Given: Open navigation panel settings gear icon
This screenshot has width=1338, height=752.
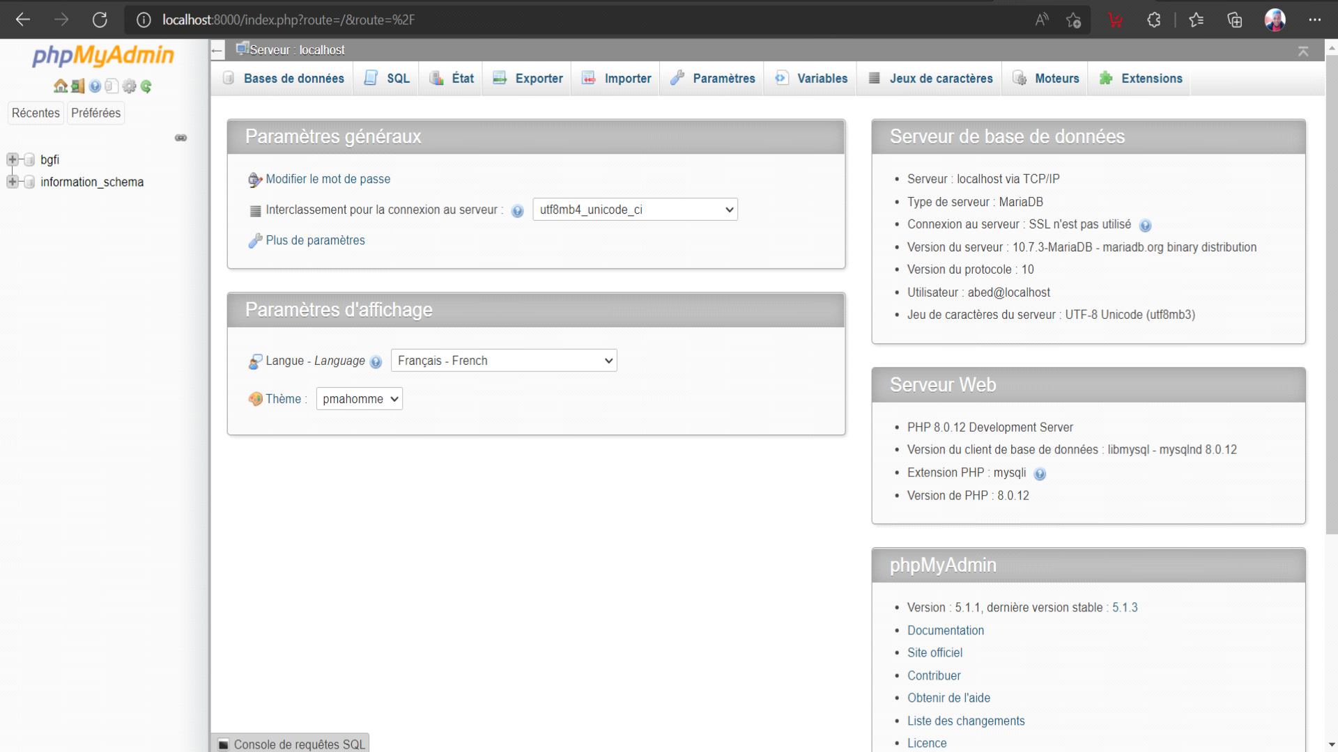Looking at the screenshot, I should (129, 86).
